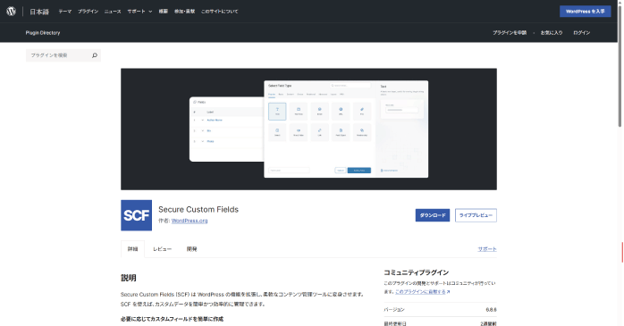Open the WordPress.org author link

tap(190, 221)
